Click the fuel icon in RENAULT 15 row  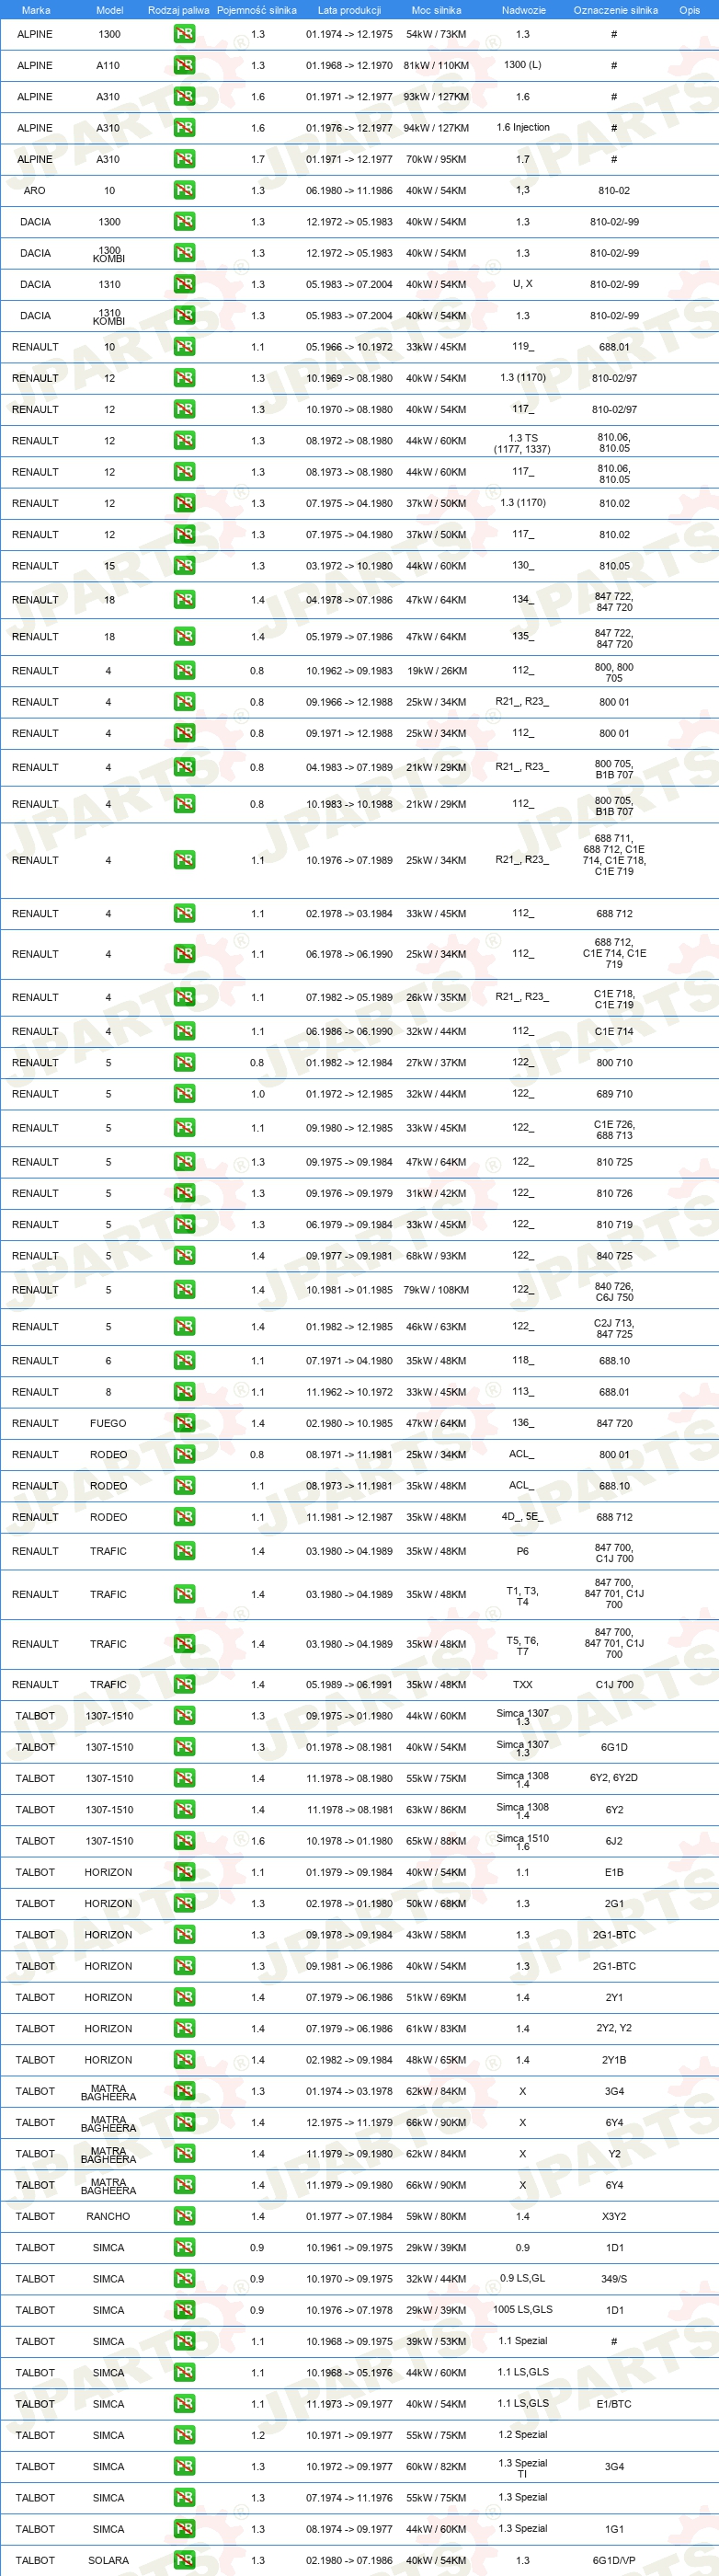tap(184, 566)
